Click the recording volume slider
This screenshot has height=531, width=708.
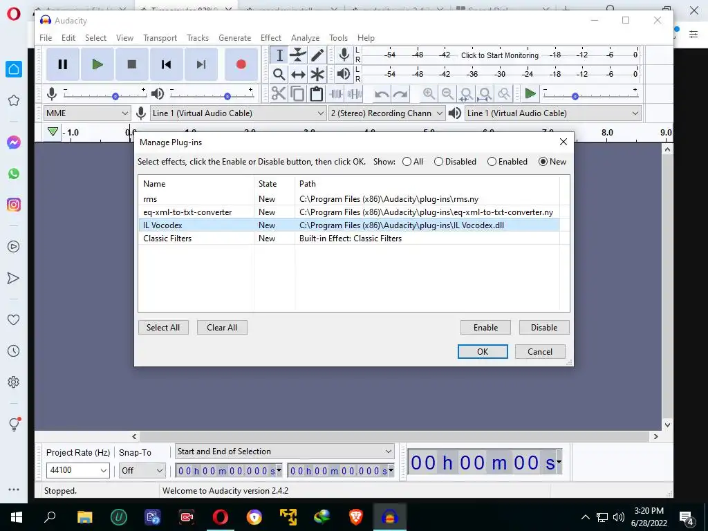[x=105, y=94]
